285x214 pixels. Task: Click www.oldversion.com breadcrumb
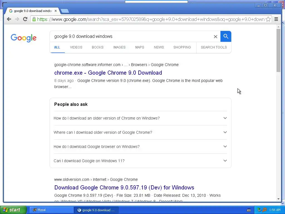click(x=72, y=180)
